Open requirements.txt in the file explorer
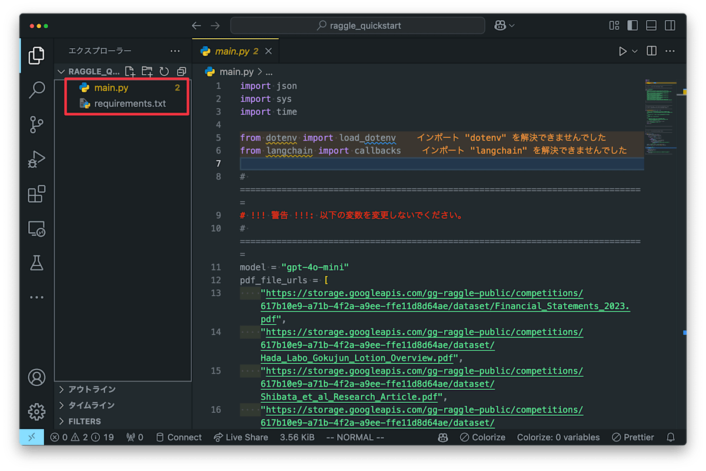The image size is (706, 471). click(123, 103)
